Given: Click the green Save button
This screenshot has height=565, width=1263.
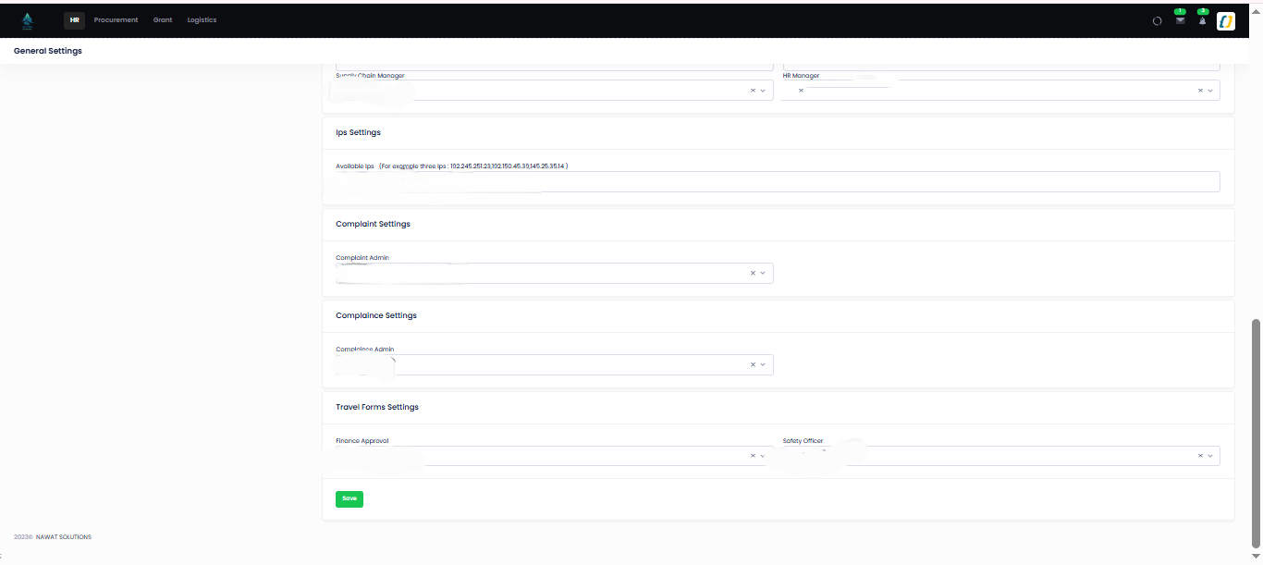Looking at the screenshot, I should tap(349, 498).
